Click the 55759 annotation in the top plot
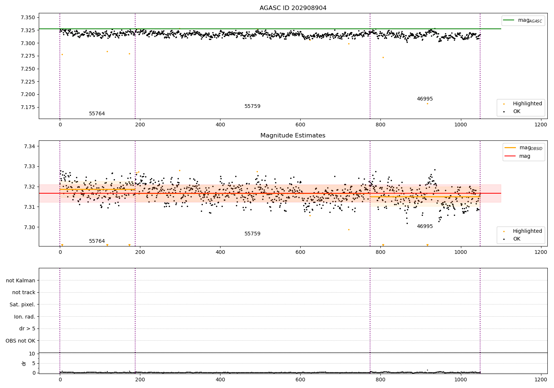This screenshot has width=554, height=388. click(x=252, y=106)
